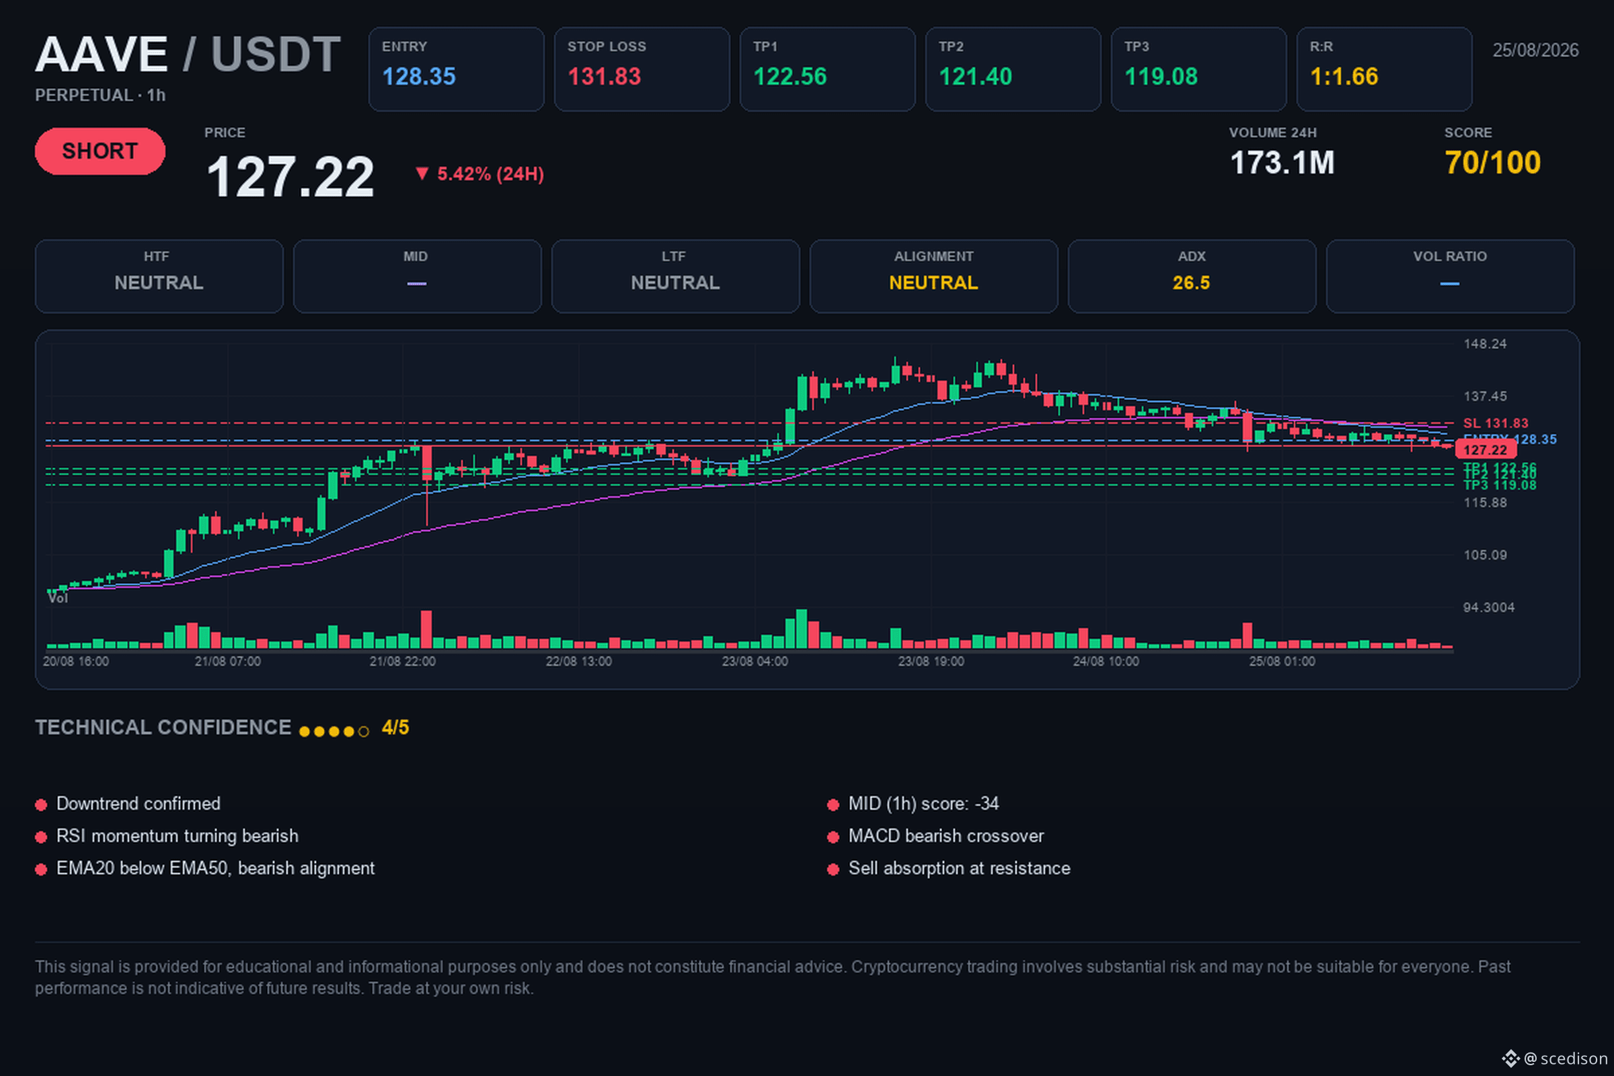
Task: Click the TP2 121.40 card
Action: pyautogui.click(x=1013, y=69)
